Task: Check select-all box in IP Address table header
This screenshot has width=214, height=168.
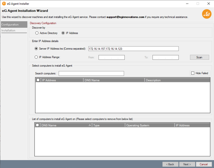Action: tap(38, 80)
